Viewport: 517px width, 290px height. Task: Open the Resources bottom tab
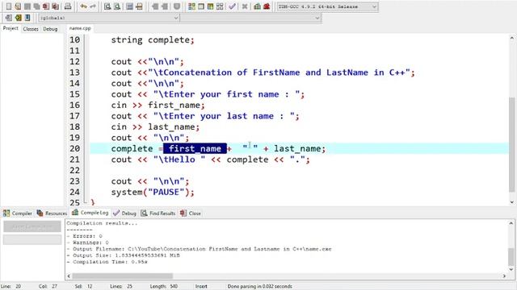pyautogui.click(x=52, y=213)
